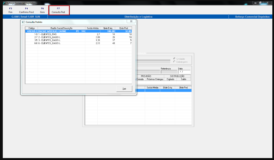Click the 1,39 Saída Média value
The image size is (274, 160).
[98, 40]
